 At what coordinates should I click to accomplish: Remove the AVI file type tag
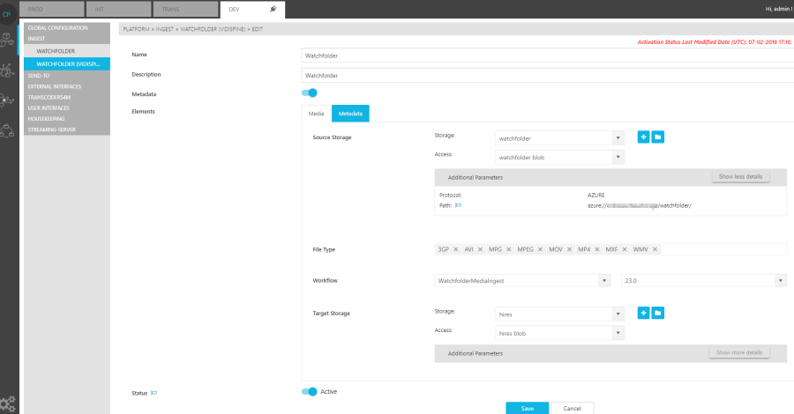[481, 249]
